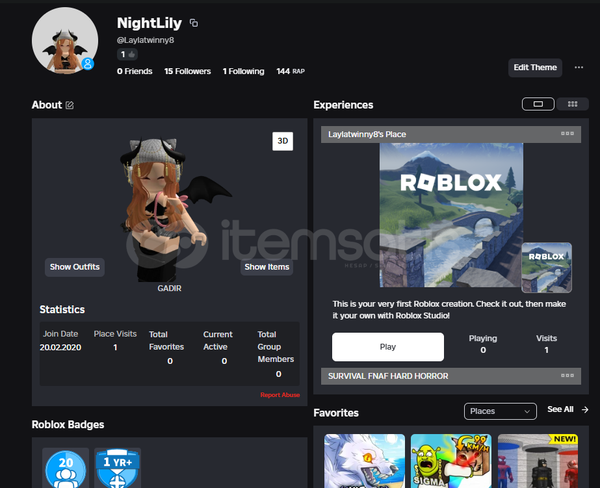This screenshot has height=488, width=600.
Task: Open Laylatwinny8's Place options dots
Action: [567, 134]
